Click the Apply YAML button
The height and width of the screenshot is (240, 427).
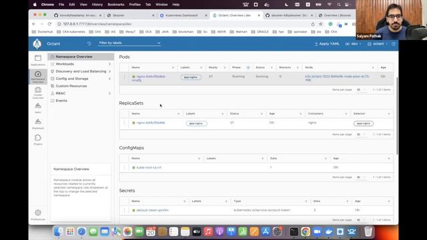327,44
